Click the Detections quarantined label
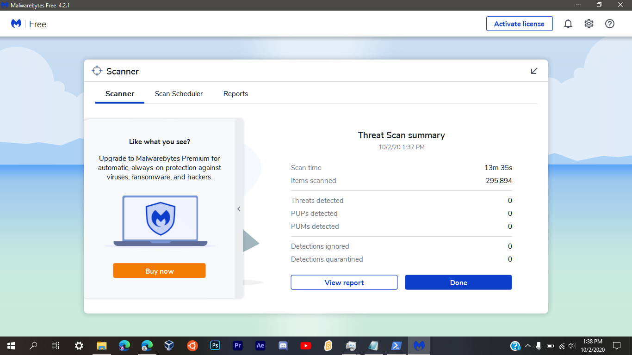 tap(327, 259)
